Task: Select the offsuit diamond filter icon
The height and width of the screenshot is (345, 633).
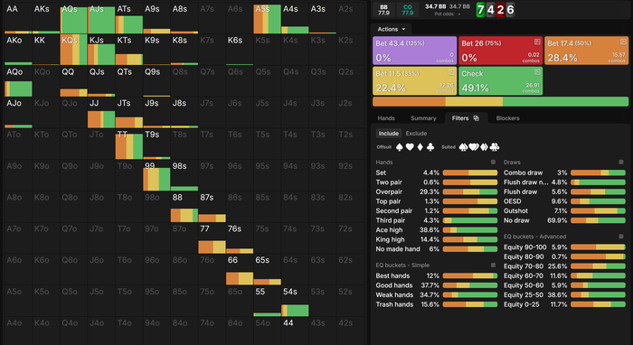Action: click(x=420, y=147)
